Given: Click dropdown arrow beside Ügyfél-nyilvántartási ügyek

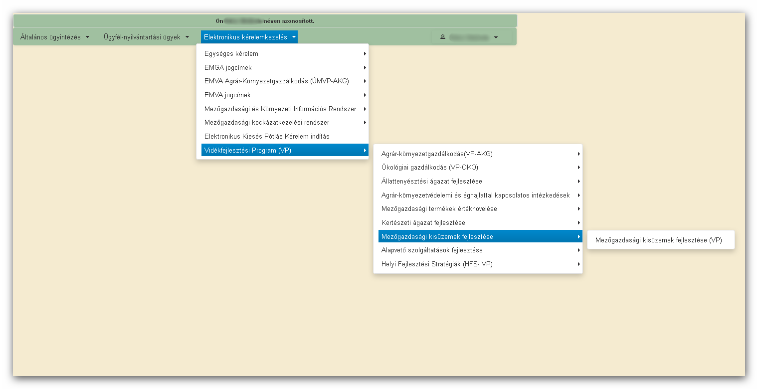Looking at the screenshot, I should click(x=187, y=37).
